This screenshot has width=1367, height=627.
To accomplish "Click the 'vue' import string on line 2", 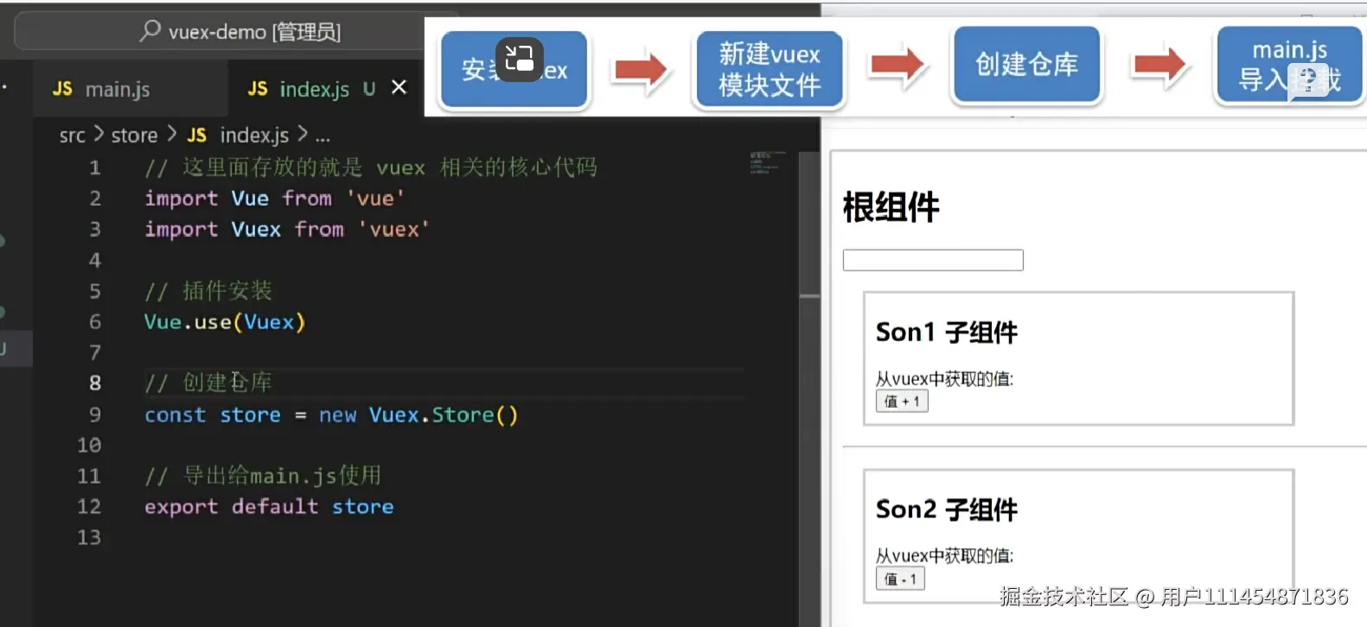I will [375, 199].
